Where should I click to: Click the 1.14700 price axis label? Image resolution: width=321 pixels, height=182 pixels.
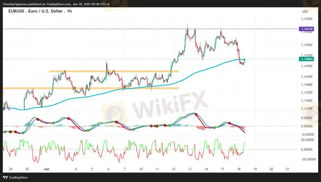click(307, 66)
